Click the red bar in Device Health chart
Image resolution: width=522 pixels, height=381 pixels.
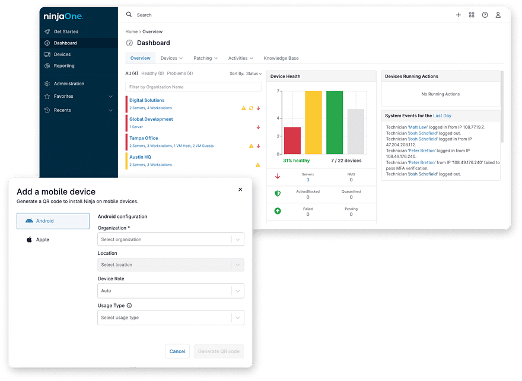[292, 140]
